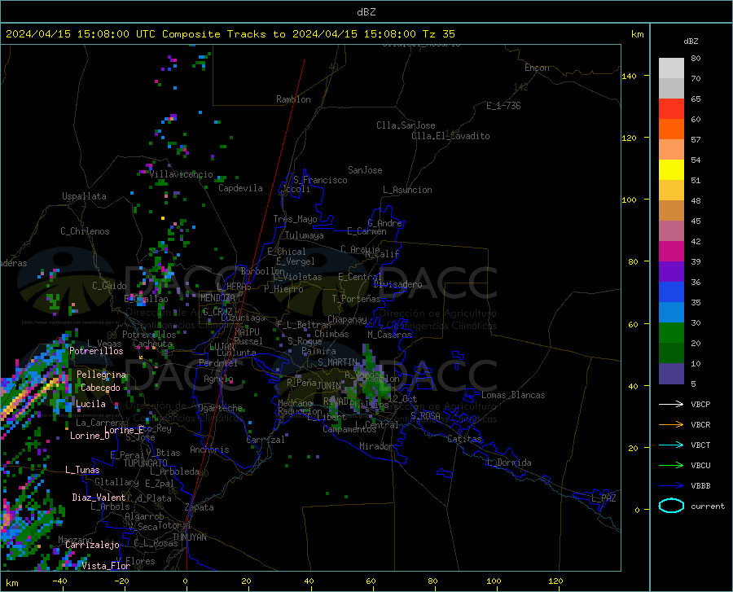
Task: Click the 'Uspallata' map label
Action: click(84, 196)
